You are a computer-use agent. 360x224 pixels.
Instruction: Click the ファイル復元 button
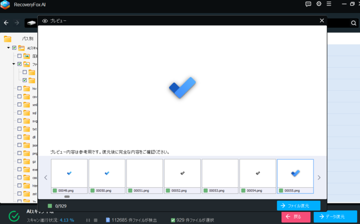[298, 206]
